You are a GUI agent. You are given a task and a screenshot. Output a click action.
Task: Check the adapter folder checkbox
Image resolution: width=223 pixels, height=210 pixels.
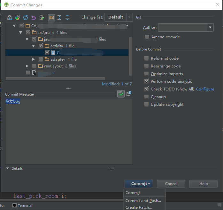point(41,59)
